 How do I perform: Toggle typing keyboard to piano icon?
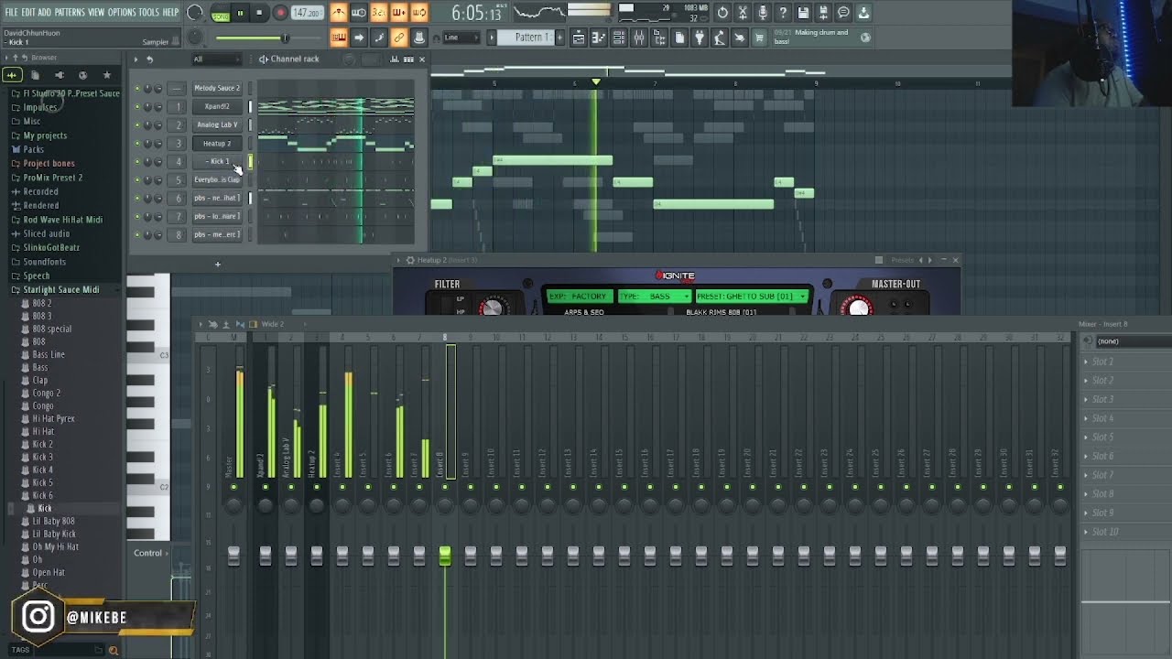pyautogui.click(x=339, y=38)
